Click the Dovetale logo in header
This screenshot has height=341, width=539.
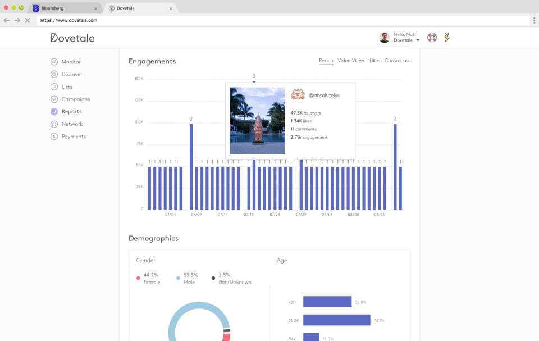(72, 38)
